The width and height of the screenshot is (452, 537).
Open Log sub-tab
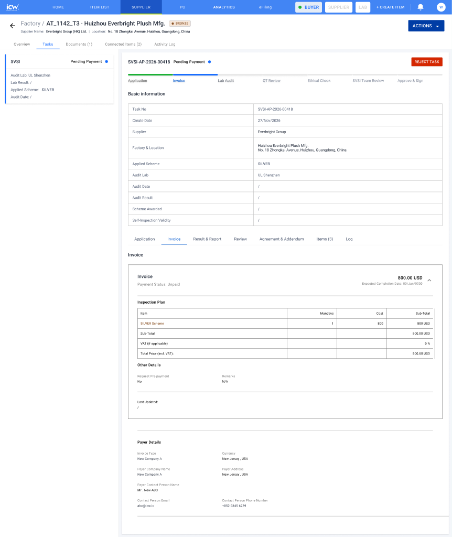coord(349,239)
